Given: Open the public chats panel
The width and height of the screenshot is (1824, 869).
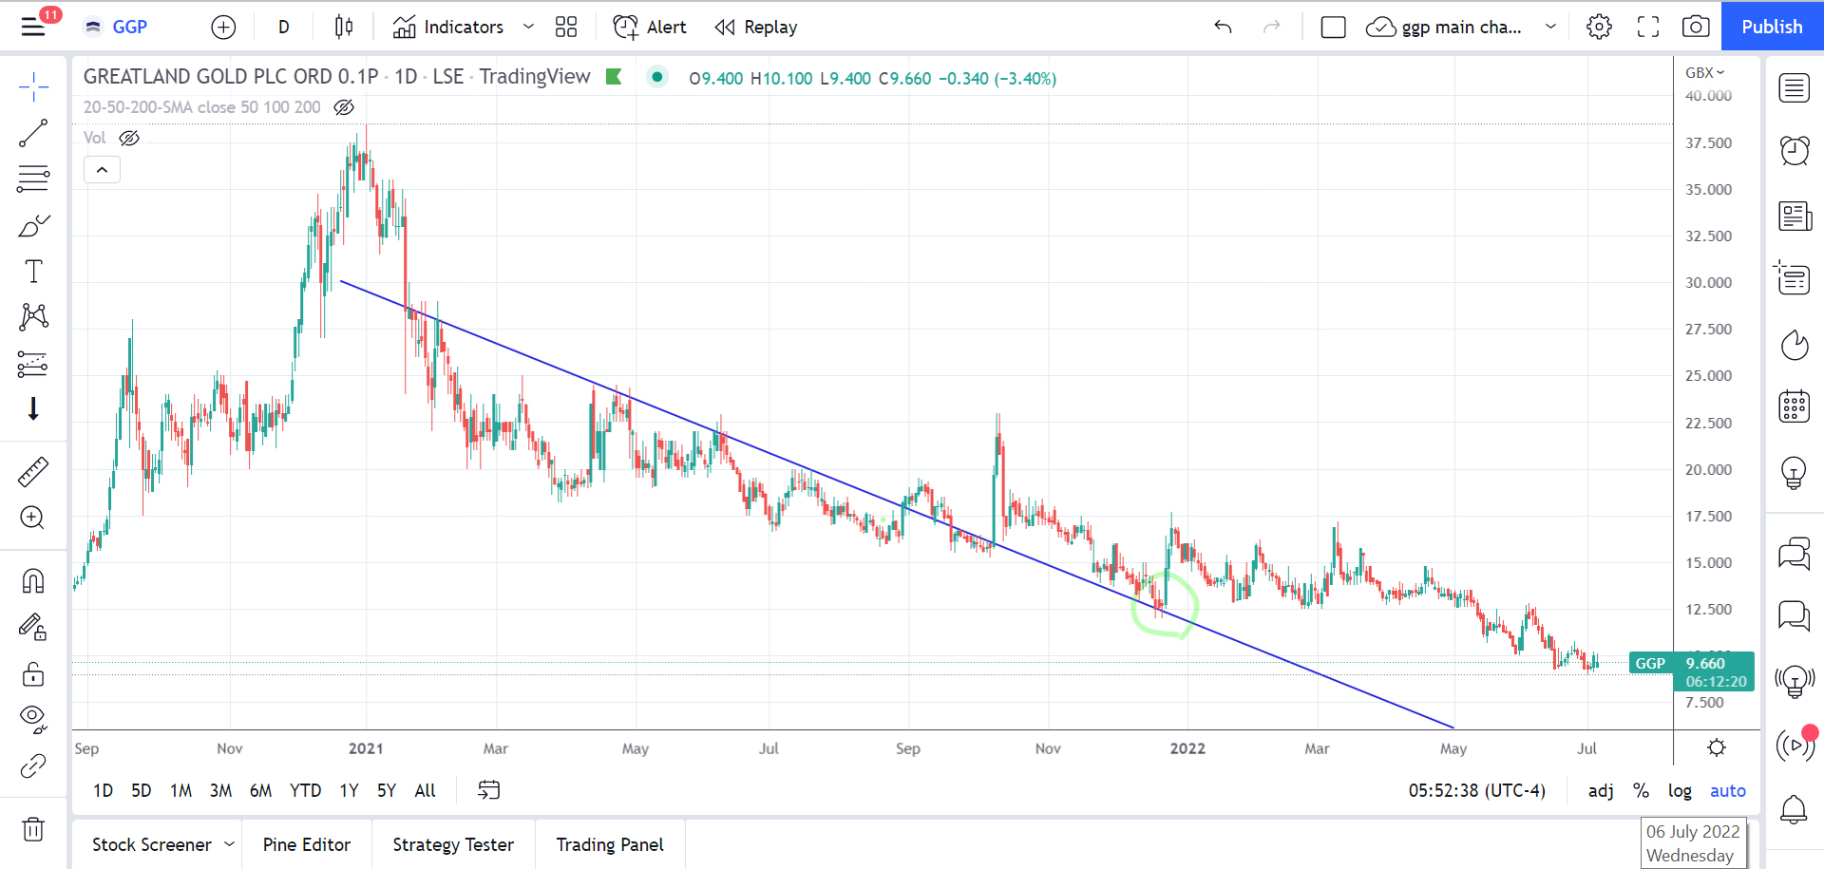Looking at the screenshot, I should coord(1795,553).
